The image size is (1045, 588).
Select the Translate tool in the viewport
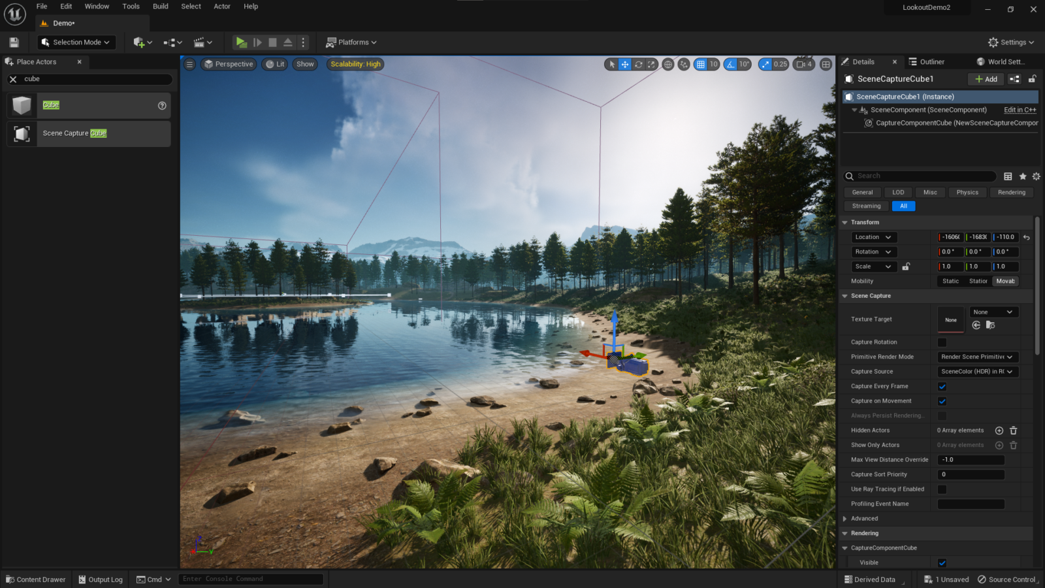click(x=625, y=64)
